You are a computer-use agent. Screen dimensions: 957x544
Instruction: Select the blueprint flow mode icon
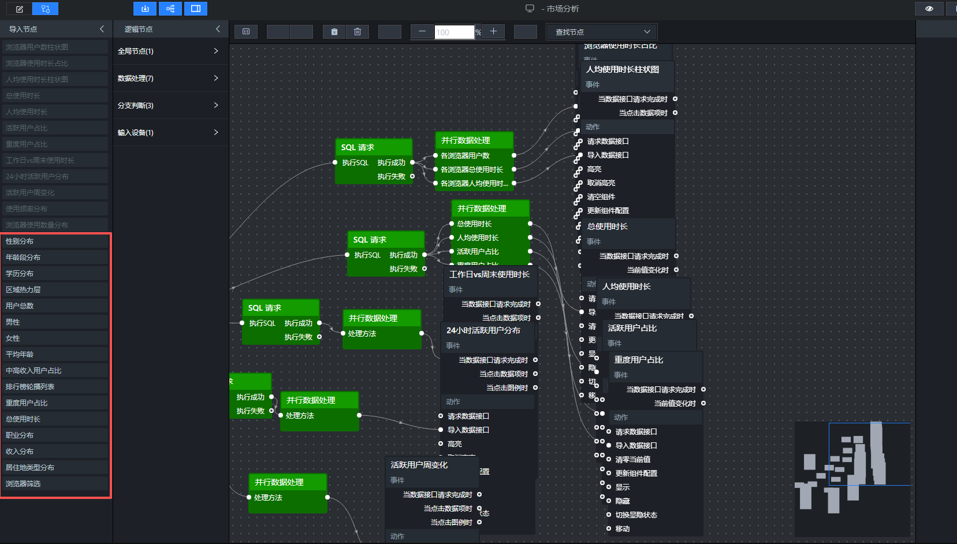click(x=46, y=9)
